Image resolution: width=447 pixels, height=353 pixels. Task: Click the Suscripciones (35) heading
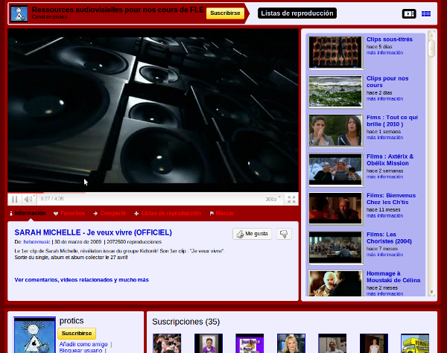(186, 322)
